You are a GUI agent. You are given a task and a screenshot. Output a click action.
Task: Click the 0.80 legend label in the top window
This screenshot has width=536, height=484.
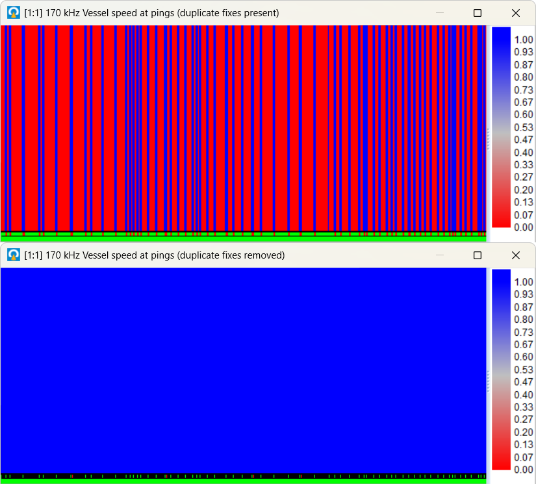[524, 77]
